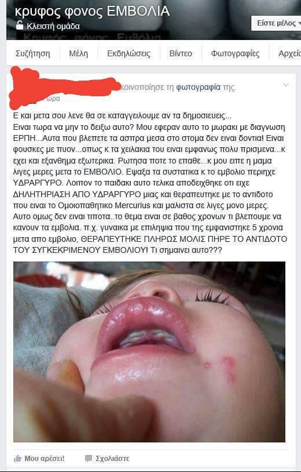This screenshot has width=301, height=472.
Task: Open the Φωτογραφίες tab
Action: click(x=235, y=53)
